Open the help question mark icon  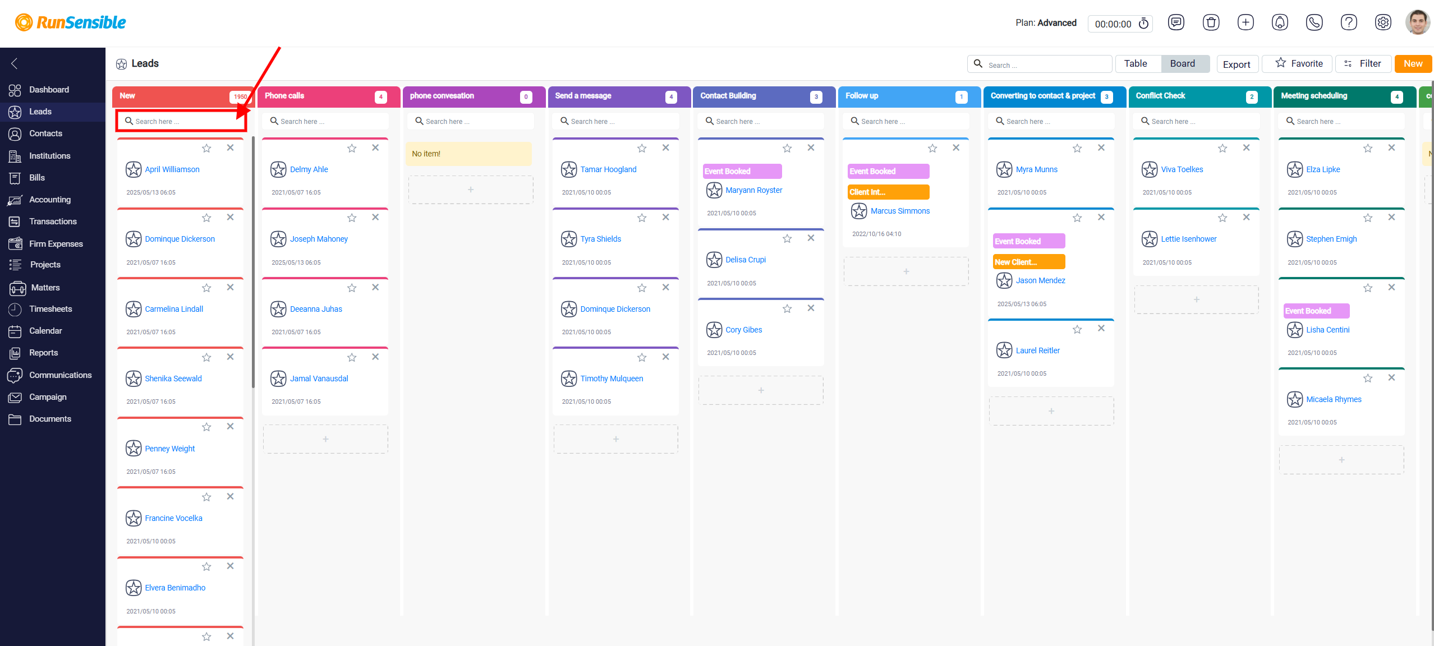coord(1349,22)
